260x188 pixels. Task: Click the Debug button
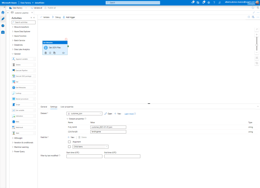[56, 17]
